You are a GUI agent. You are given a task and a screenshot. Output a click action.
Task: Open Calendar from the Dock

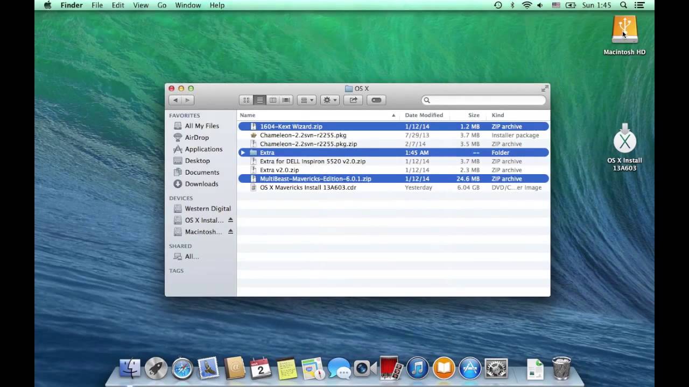[x=261, y=368]
